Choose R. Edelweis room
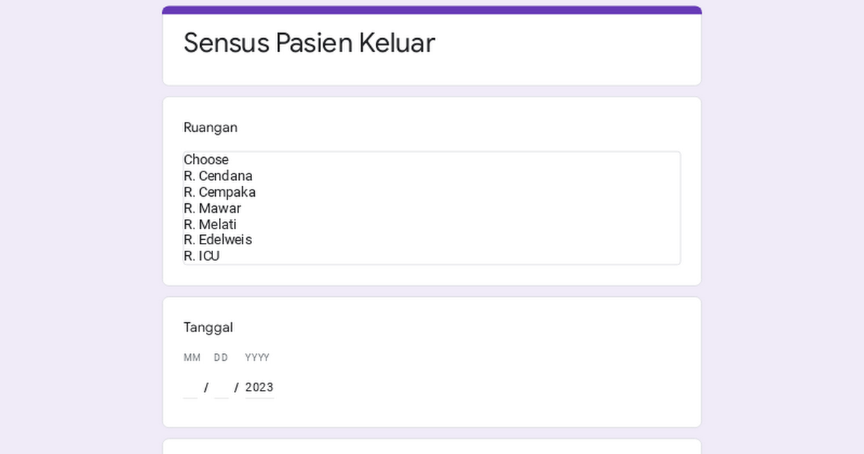Screen dimensions: 864x454 click(217, 239)
